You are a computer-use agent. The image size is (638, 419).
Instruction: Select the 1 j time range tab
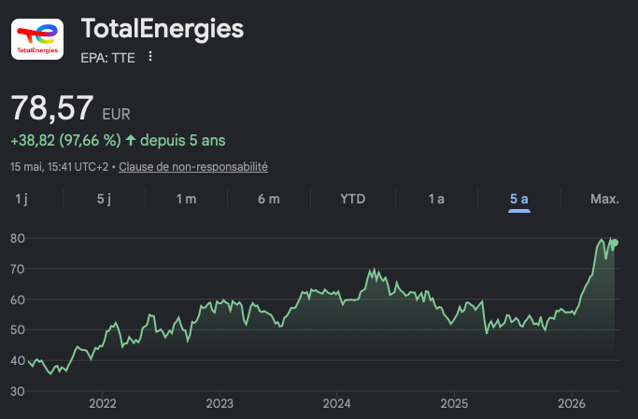21,199
